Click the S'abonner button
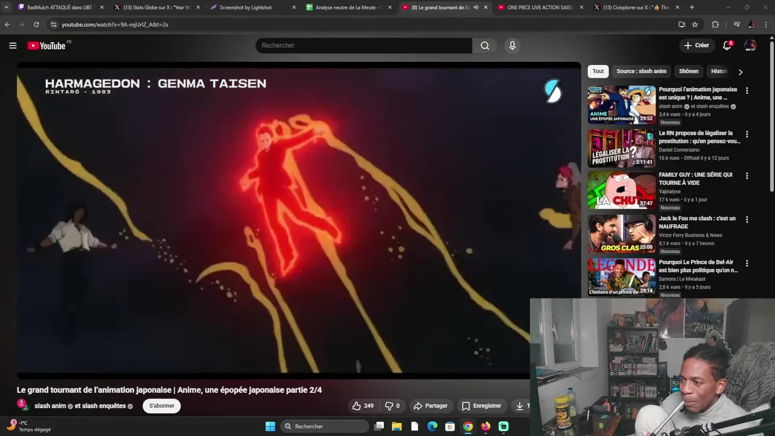775x436 pixels. pos(162,406)
